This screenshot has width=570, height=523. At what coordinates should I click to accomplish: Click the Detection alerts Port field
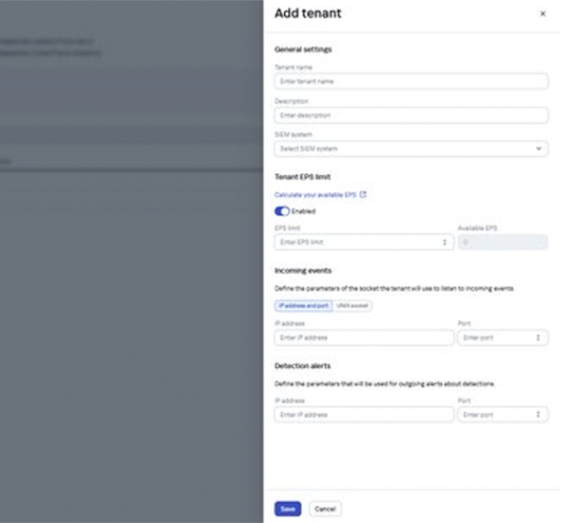[x=503, y=415]
